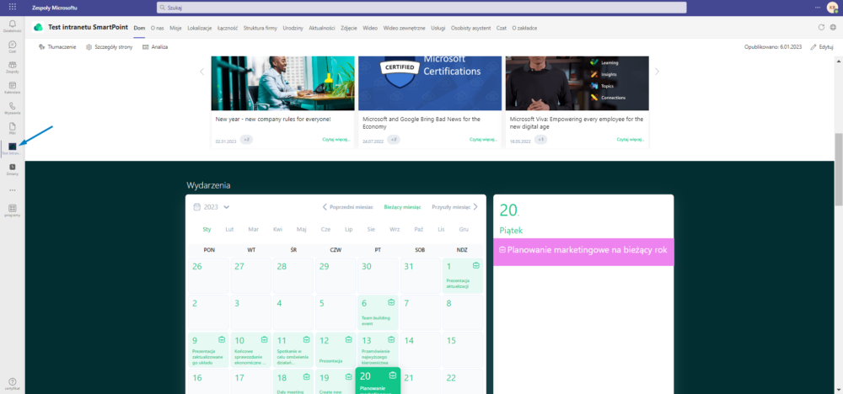This screenshot has height=394, width=843.
Task: Open the Aktualności tab
Action: click(321, 28)
